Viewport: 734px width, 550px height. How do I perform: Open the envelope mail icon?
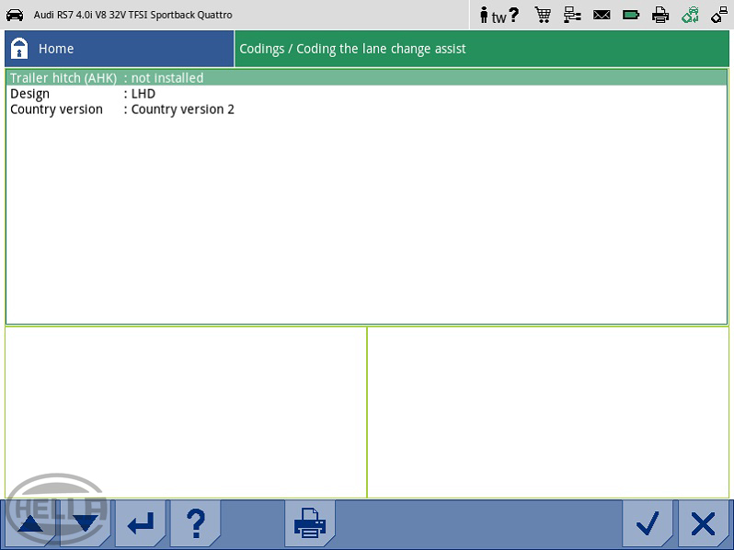(x=602, y=15)
